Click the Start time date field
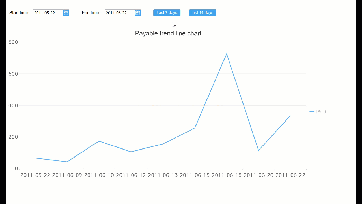The image size is (362, 204). (48, 13)
